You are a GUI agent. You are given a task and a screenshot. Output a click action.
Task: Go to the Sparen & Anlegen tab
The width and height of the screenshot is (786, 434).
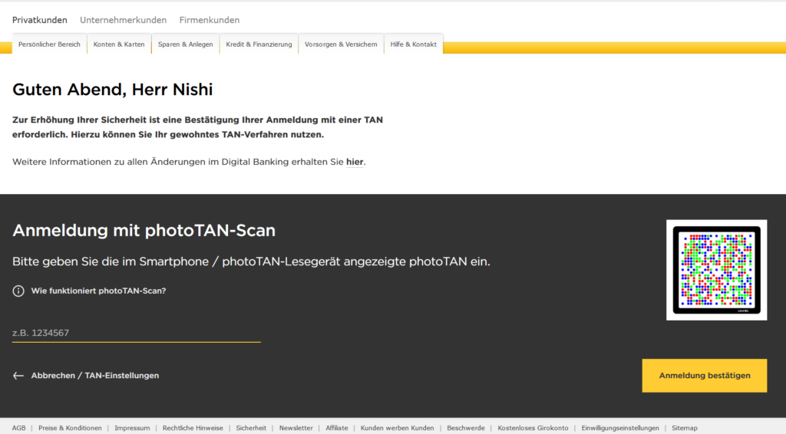pos(185,44)
